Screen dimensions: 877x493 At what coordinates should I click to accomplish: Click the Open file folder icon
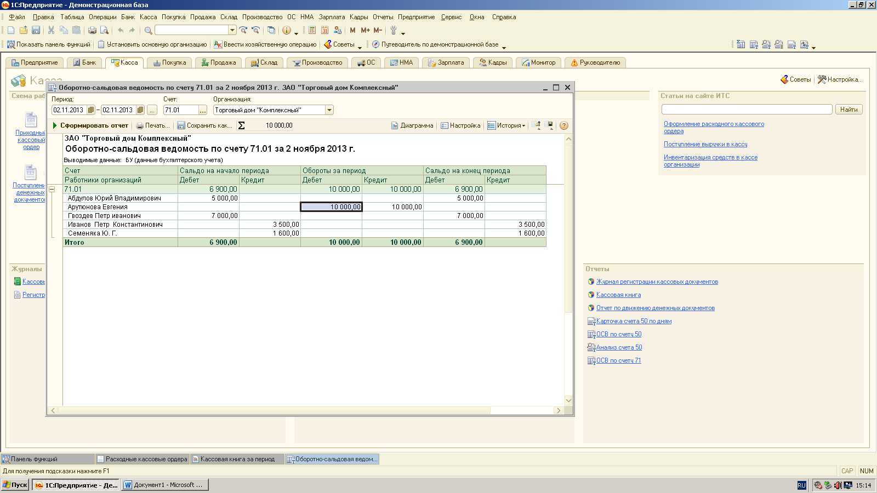(x=24, y=30)
